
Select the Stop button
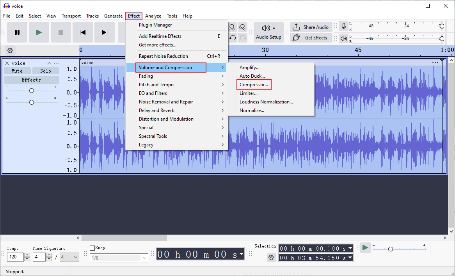pos(61,32)
